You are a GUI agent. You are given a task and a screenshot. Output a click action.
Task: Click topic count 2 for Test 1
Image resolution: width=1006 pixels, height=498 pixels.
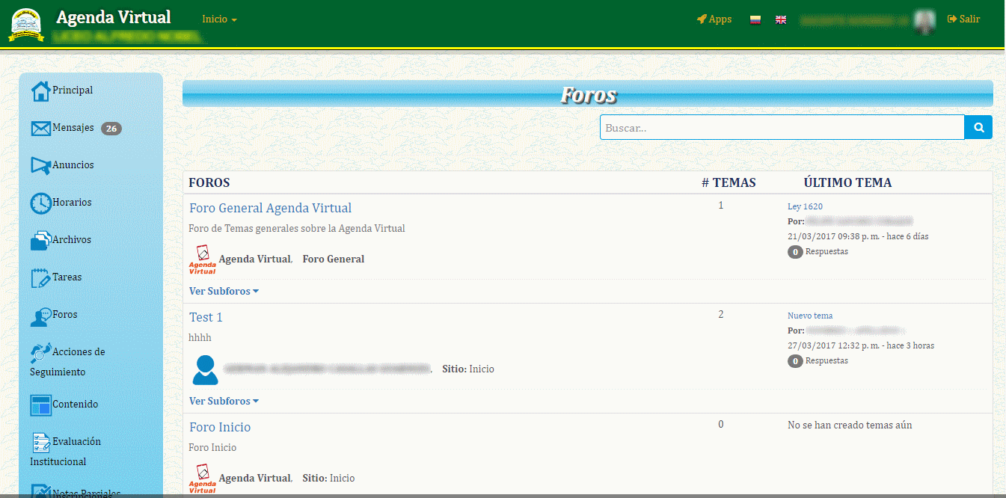click(721, 315)
